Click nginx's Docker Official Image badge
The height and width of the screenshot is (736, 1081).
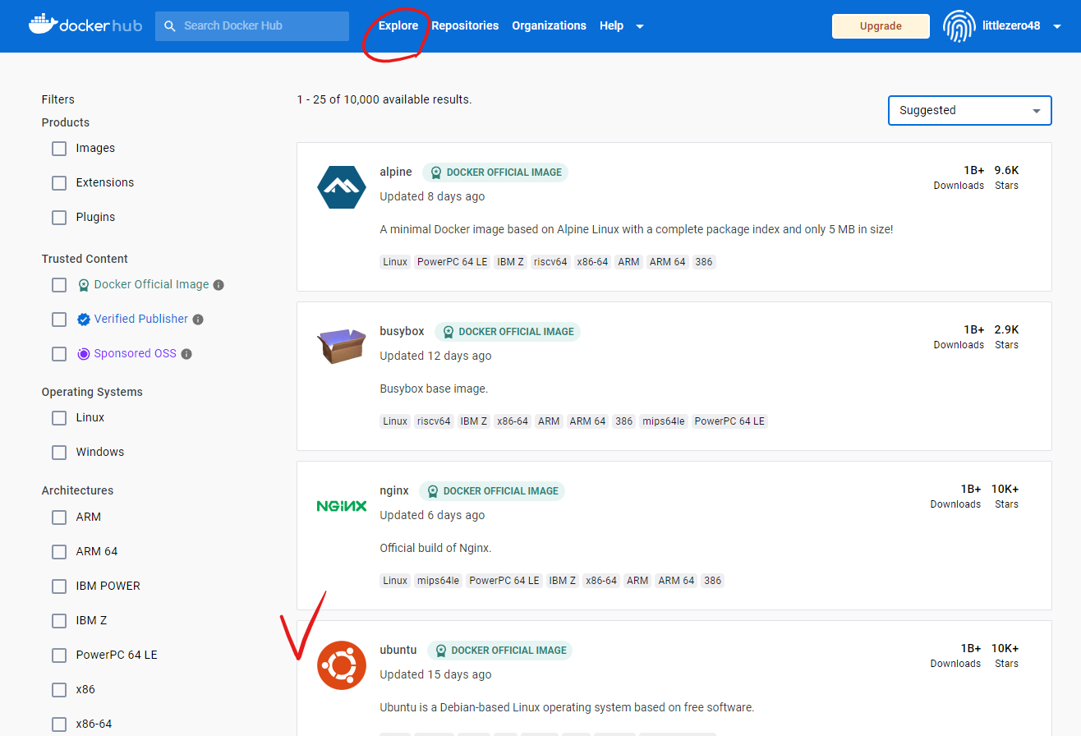492,491
